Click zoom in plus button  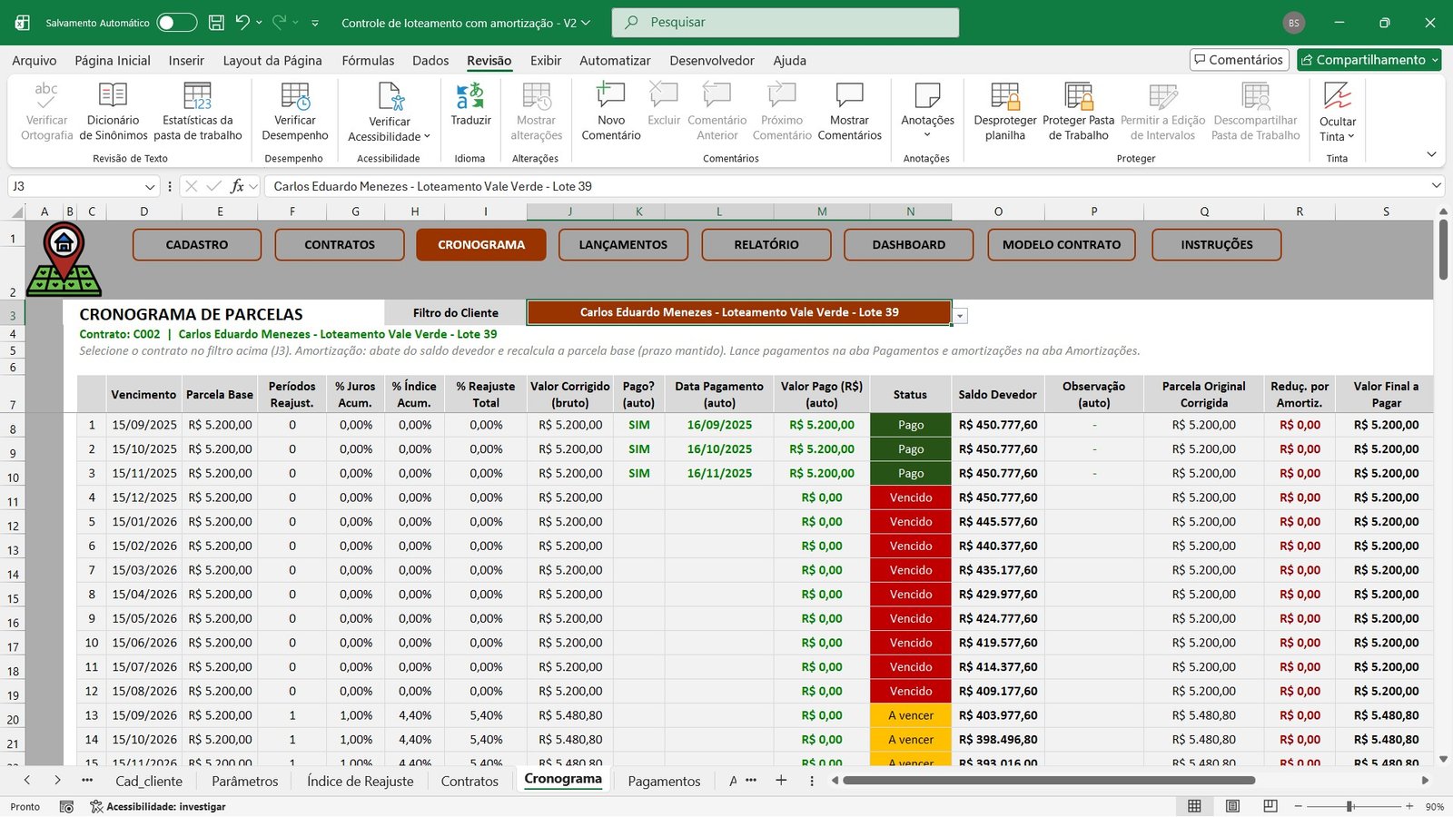[1409, 806]
